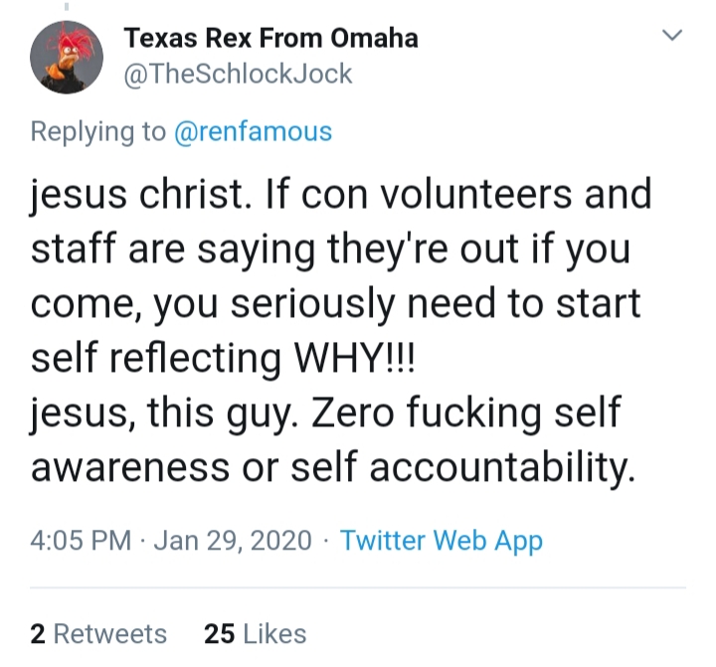Click the Jan 29, 2020 date
Image resolution: width=716 pixels, height=667 pixels.
coord(233,541)
